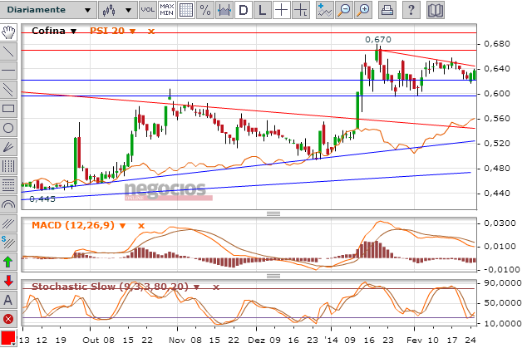Select the horizontal line tool
This screenshot has height=353, width=527.
point(8,71)
